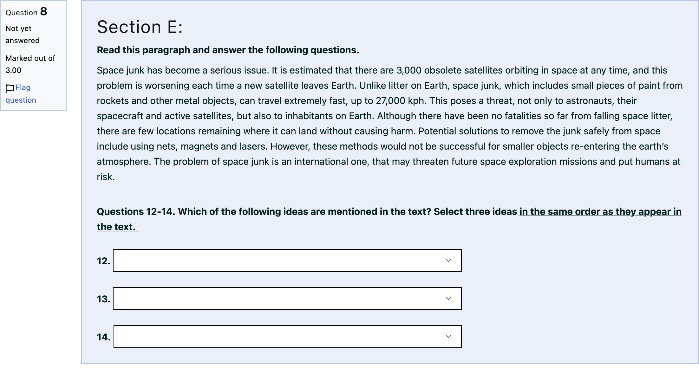699x374 pixels.
Task: Click the "12." number label
Action: click(x=103, y=261)
